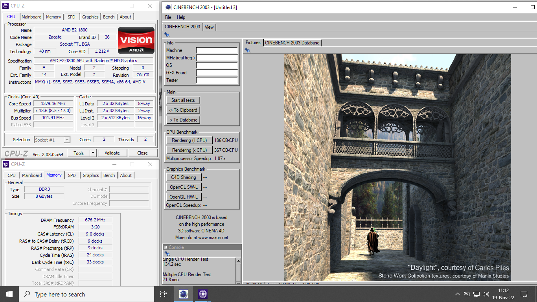The height and width of the screenshot is (302, 537).
Task: Click pin icon below the Pictures tab
Action: coord(247,50)
